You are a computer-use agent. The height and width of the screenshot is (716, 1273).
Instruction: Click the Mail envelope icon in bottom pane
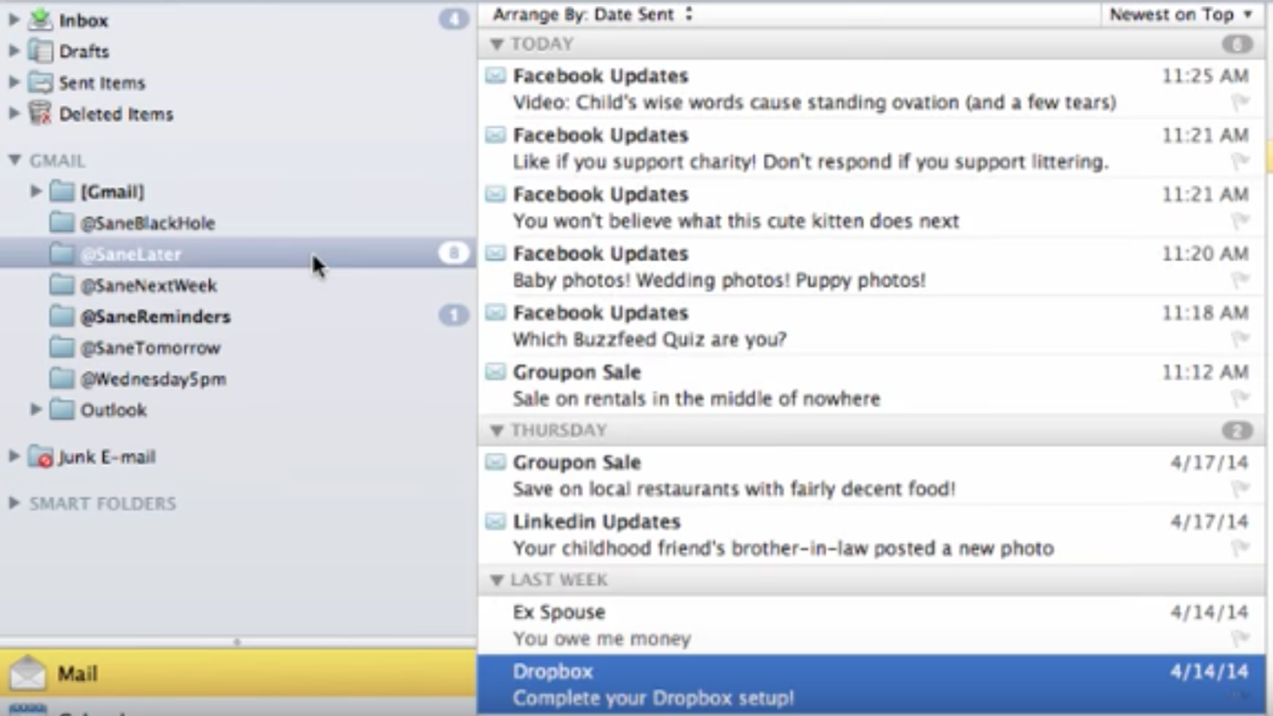pos(28,673)
